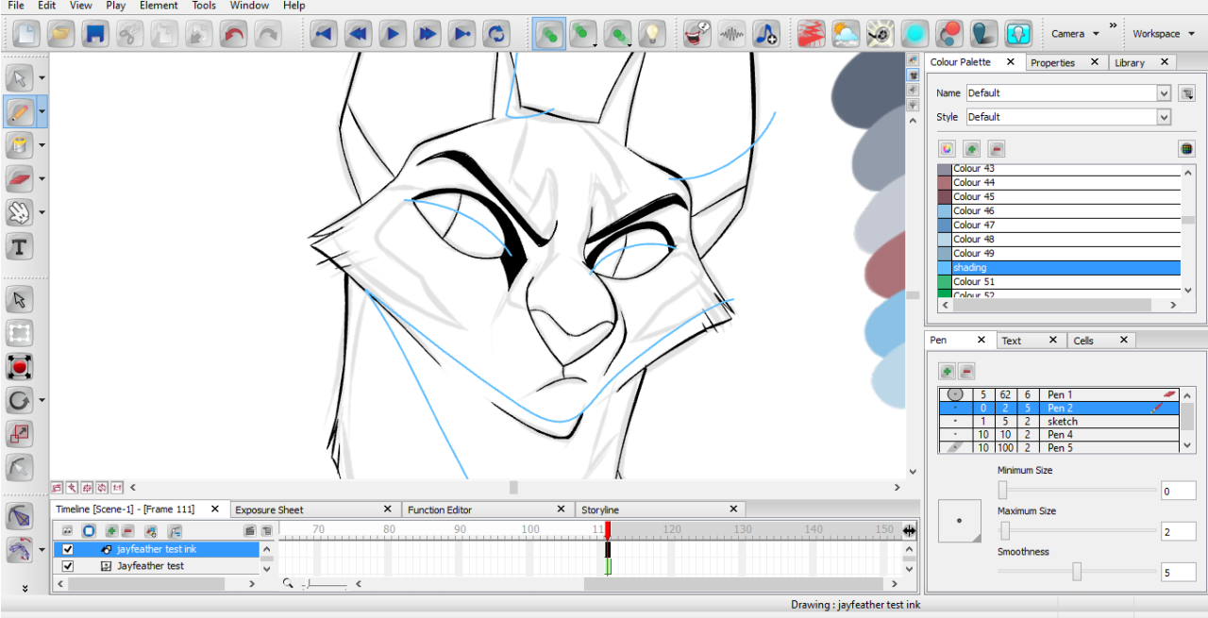
Task: Click the film reel icon
Action: point(880,35)
